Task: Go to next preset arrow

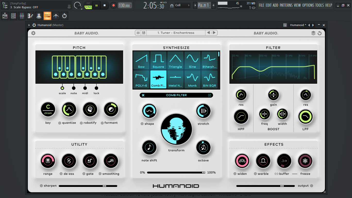Action: coord(214,33)
